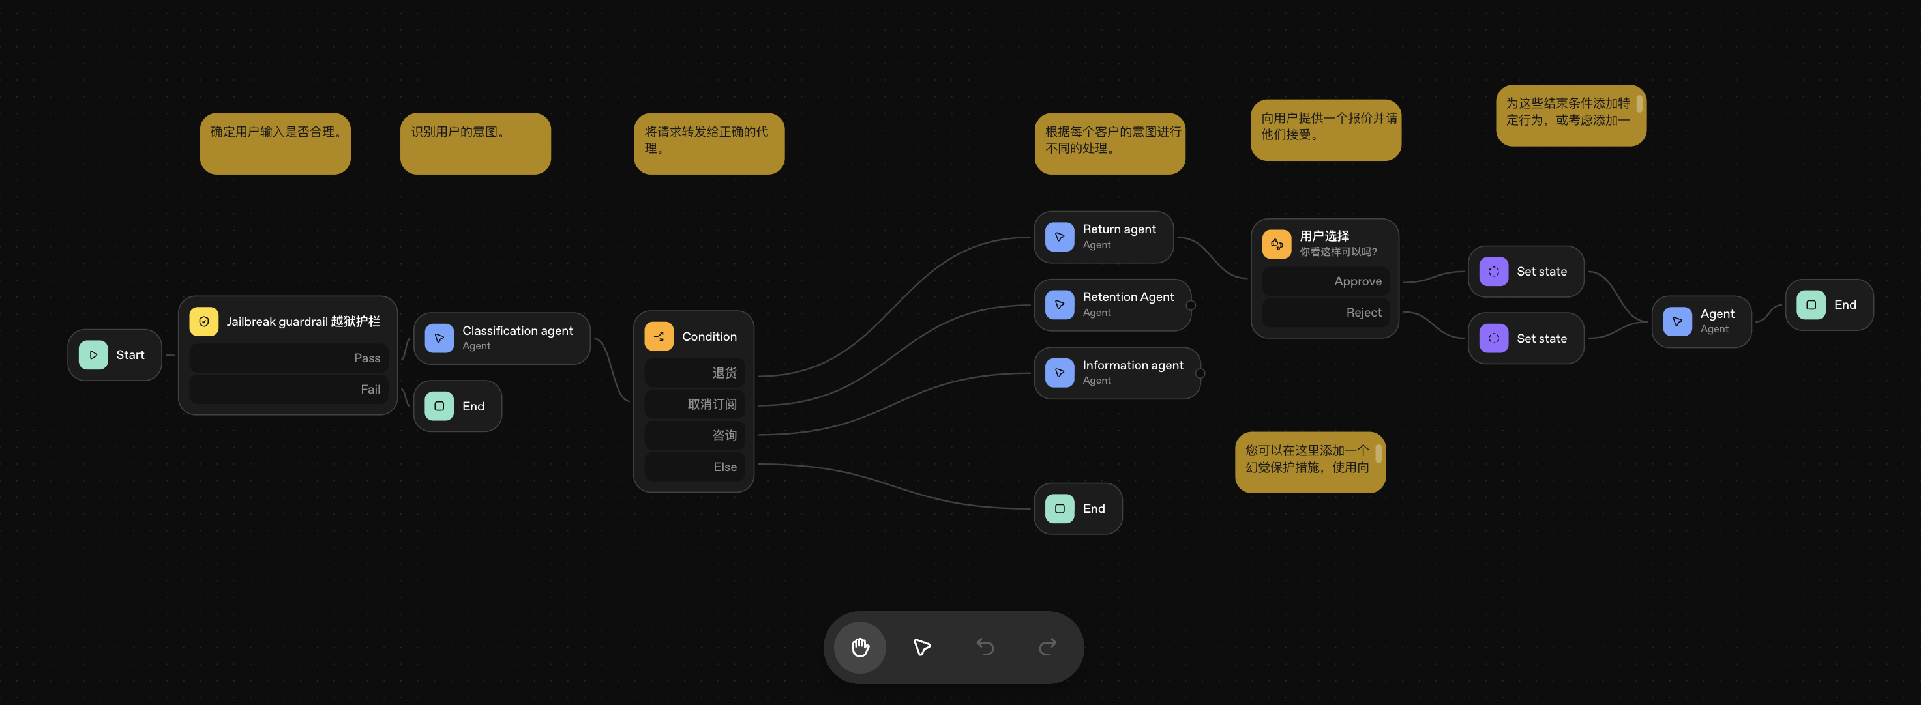Select the 取消订阅 condition branch
1921x705 pixels.
(694, 404)
